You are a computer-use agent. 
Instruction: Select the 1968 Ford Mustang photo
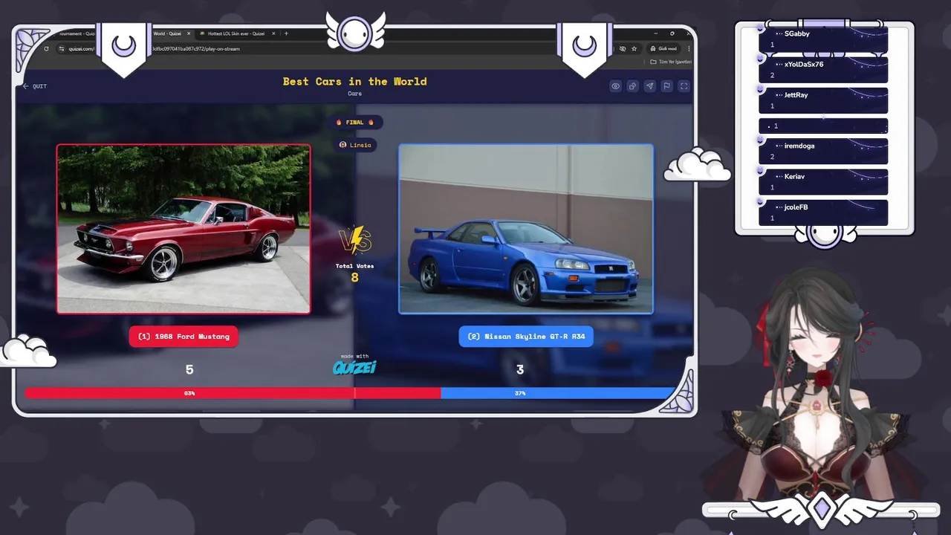pos(184,229)
